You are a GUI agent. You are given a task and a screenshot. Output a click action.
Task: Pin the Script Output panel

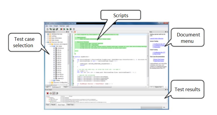166,90
